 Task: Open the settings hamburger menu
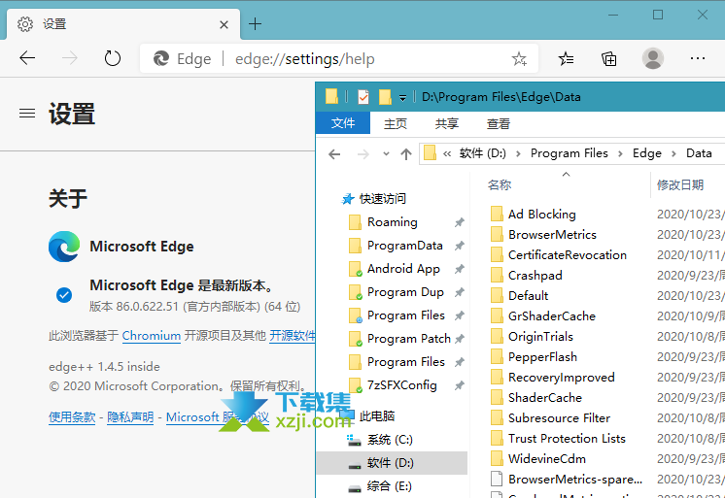27,114
